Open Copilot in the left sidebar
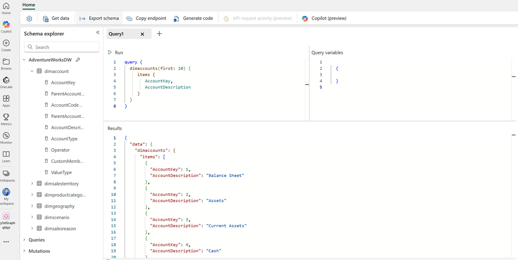Viewport: 518px width, 260px height. pos(6,27)
